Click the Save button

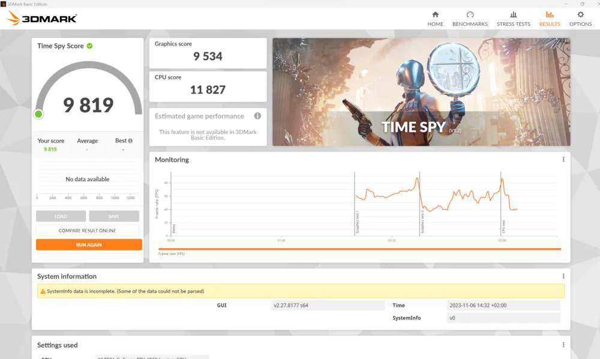[x=113, y=216]
